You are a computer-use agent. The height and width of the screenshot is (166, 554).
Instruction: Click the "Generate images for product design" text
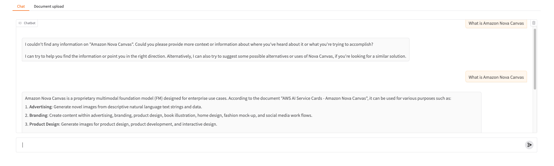[x=139, y=124]
